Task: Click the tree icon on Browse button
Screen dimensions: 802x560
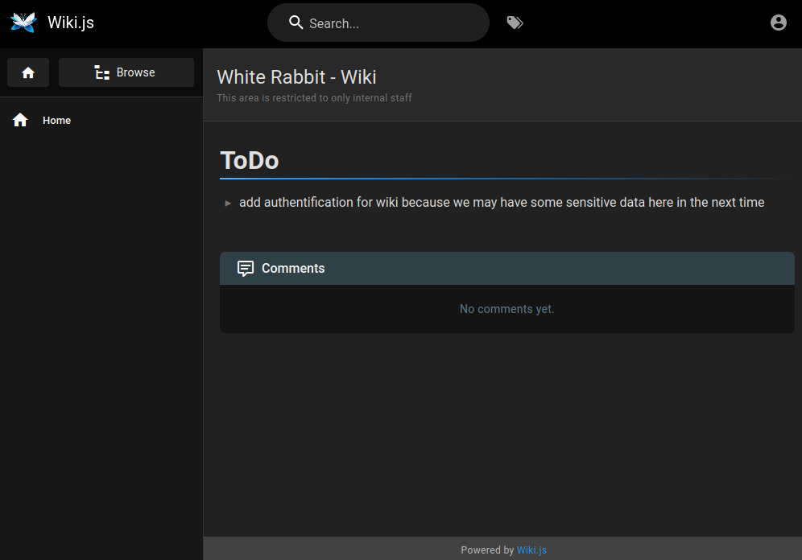Action: tap(102, 72)
